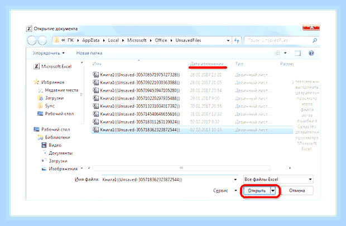Click the date 28.01.2017 21:05
This screenshot has width=346, height=226.
coord(206,83)
